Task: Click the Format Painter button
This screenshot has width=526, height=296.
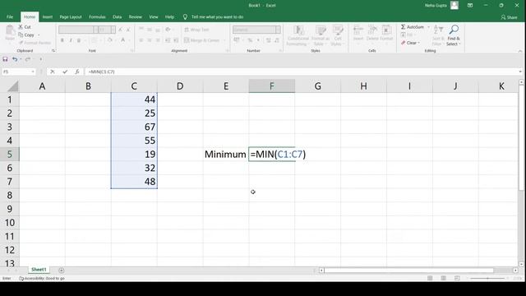Action: point(35,43)
